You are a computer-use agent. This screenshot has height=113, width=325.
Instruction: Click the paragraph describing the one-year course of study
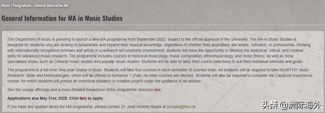pyautogui.click(x=159, y=75)
